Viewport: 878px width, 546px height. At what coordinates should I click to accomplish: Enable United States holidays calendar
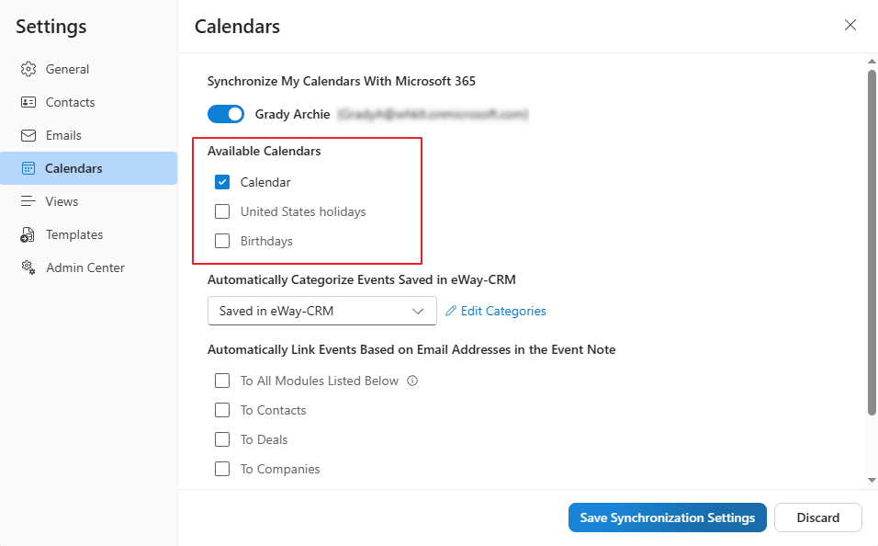pyautogui.click(x=222, y=211)
